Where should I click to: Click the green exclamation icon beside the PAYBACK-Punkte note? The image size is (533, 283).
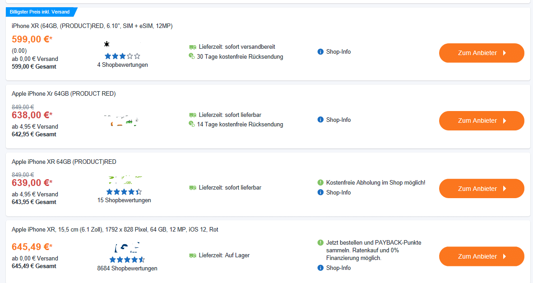320,242
